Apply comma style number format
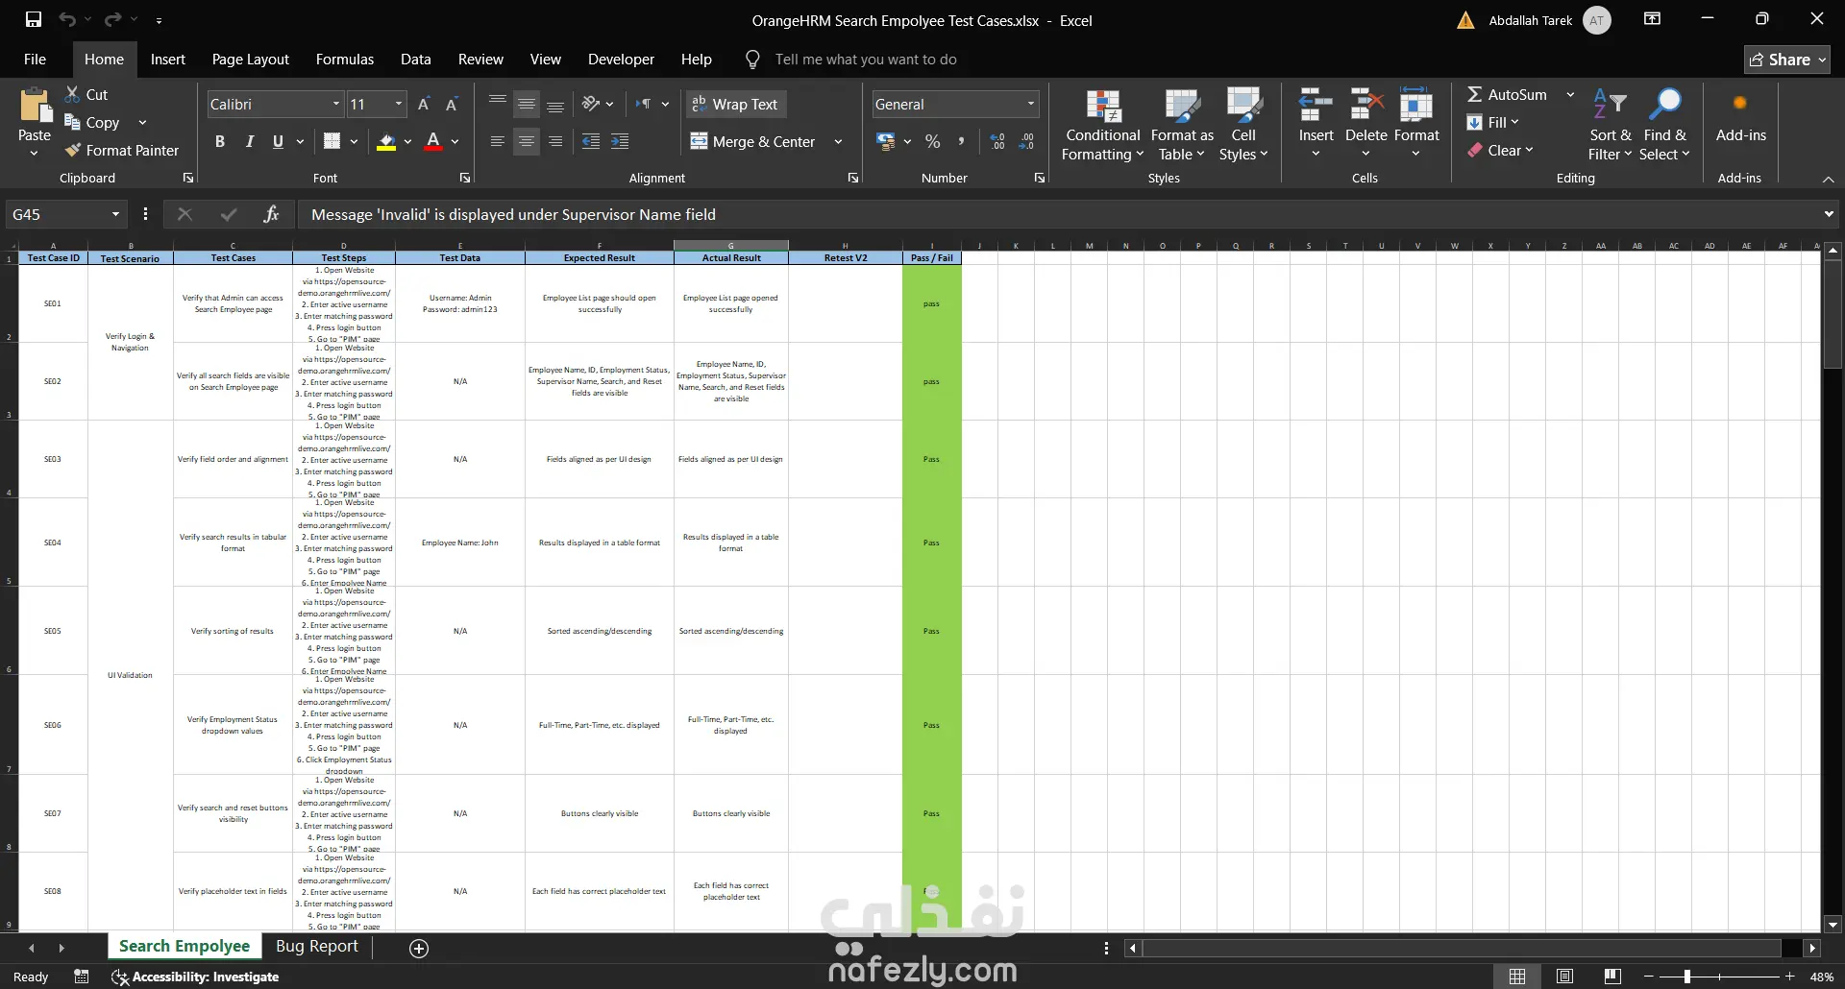The width and height of the screenshot is (1845, 989). [961, 141]
